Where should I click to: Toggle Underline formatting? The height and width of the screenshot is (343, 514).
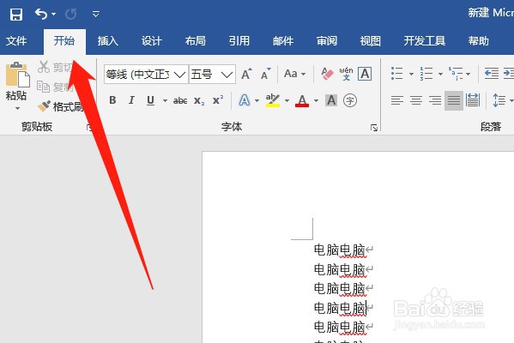(x=150, y=100)
